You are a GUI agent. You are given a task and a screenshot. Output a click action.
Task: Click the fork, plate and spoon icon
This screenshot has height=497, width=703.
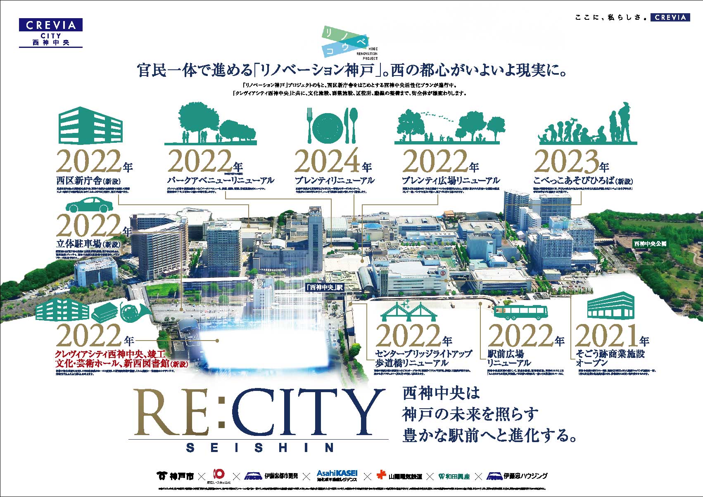tap(332, 125)
